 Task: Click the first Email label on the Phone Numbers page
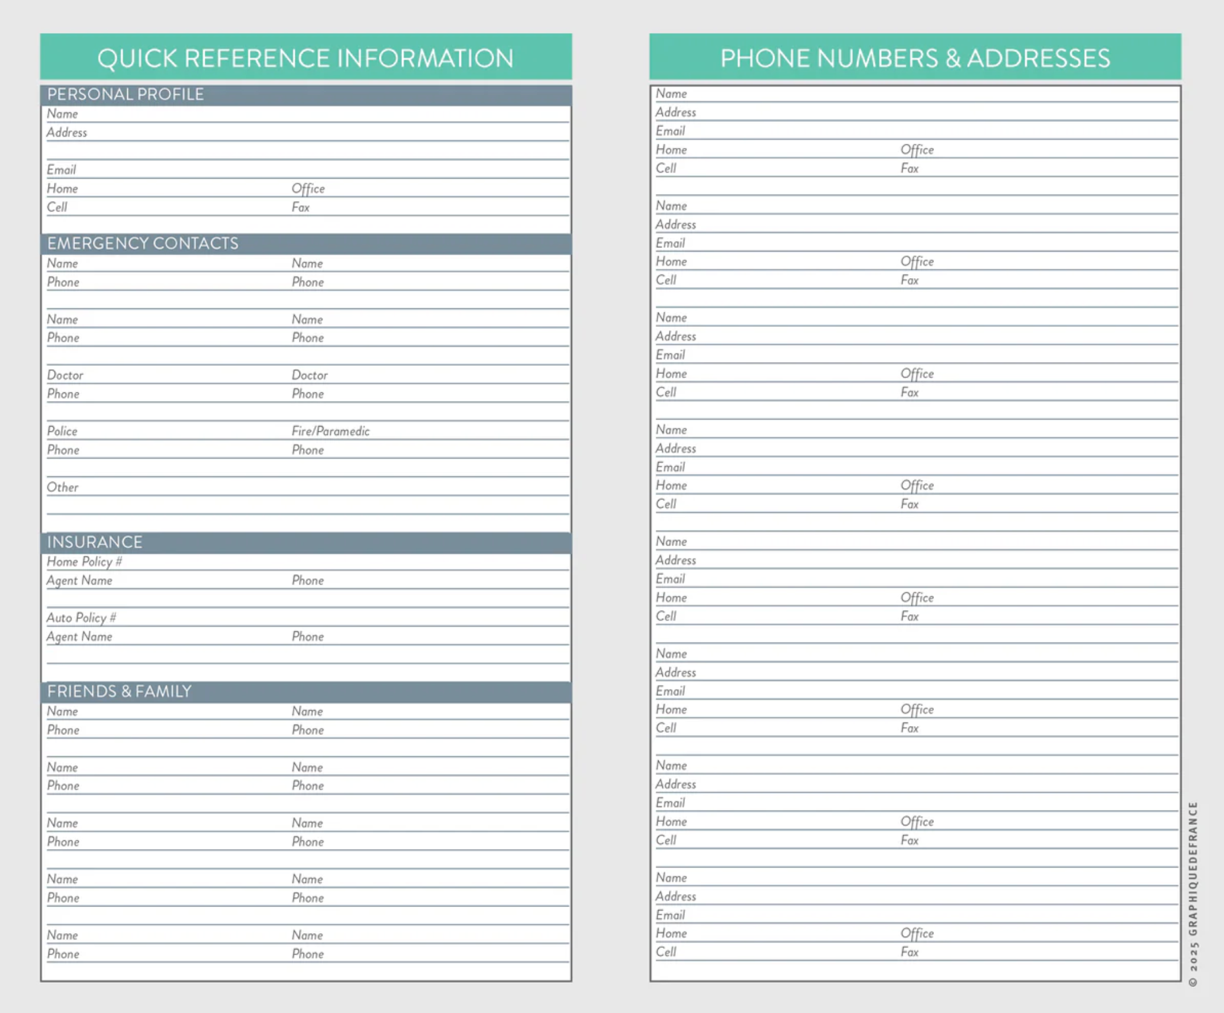670,131
